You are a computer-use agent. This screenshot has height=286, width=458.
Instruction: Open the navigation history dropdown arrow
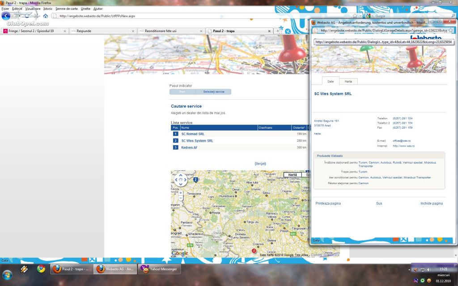click(x=19, y=16)
